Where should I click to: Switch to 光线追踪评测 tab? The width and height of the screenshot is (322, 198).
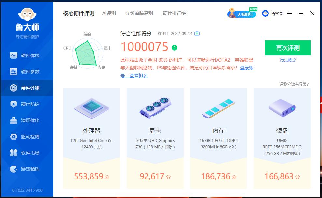coord(139,14)
